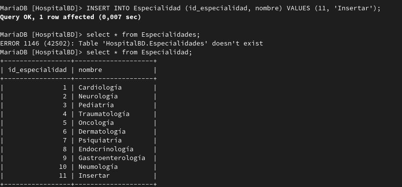Click the Pediatría entry
This screenshot has height=187, width=402.
pos(96,105)
